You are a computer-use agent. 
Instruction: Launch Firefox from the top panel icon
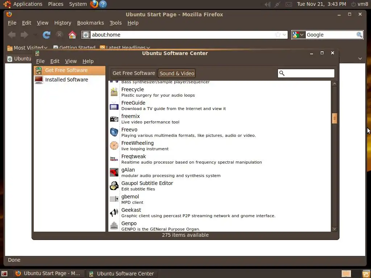pyautogui.click(x=94, y=4)
